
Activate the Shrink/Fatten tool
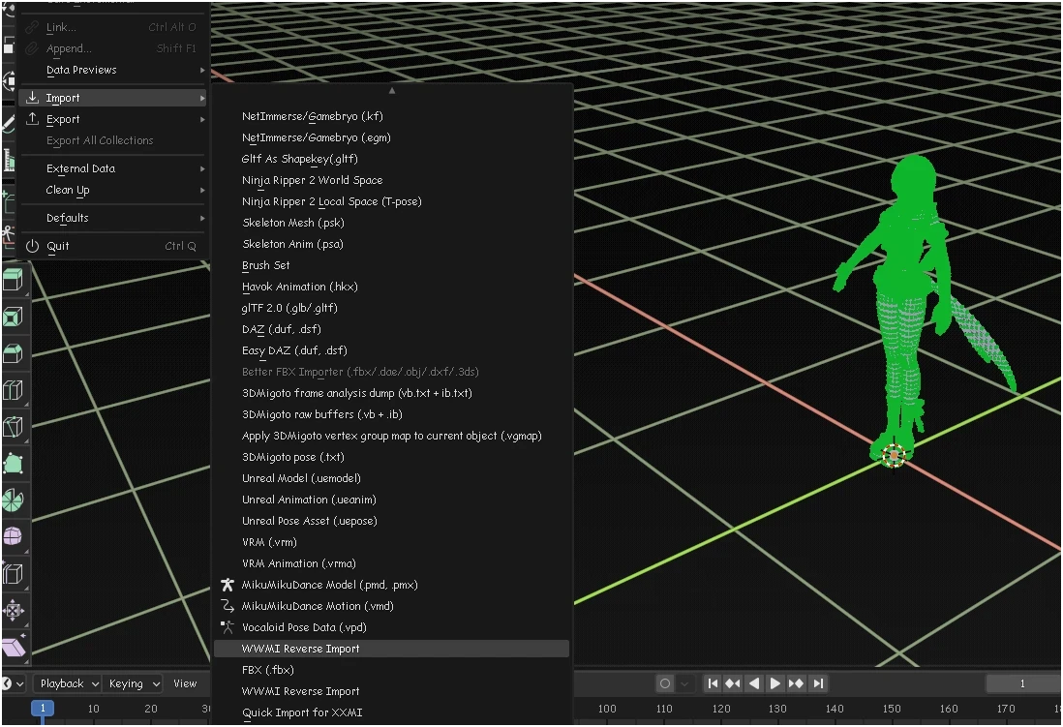tap(13, 611)
